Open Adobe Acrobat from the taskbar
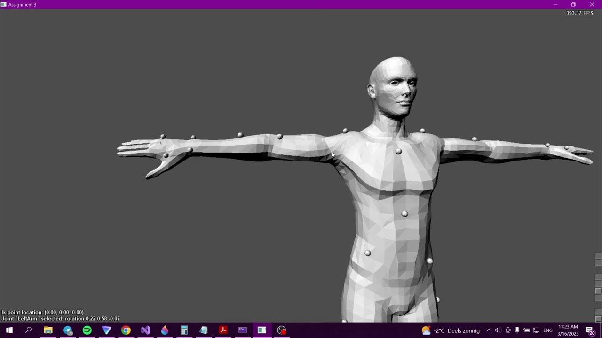This screenshot has height=338, width=602. click(x=223, y=330)
